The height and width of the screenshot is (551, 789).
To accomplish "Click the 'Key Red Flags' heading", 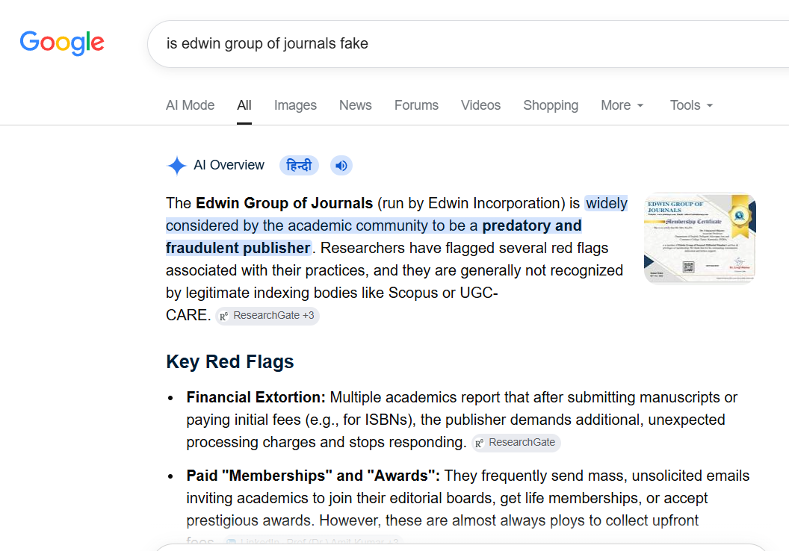I will tap(230, 362).
